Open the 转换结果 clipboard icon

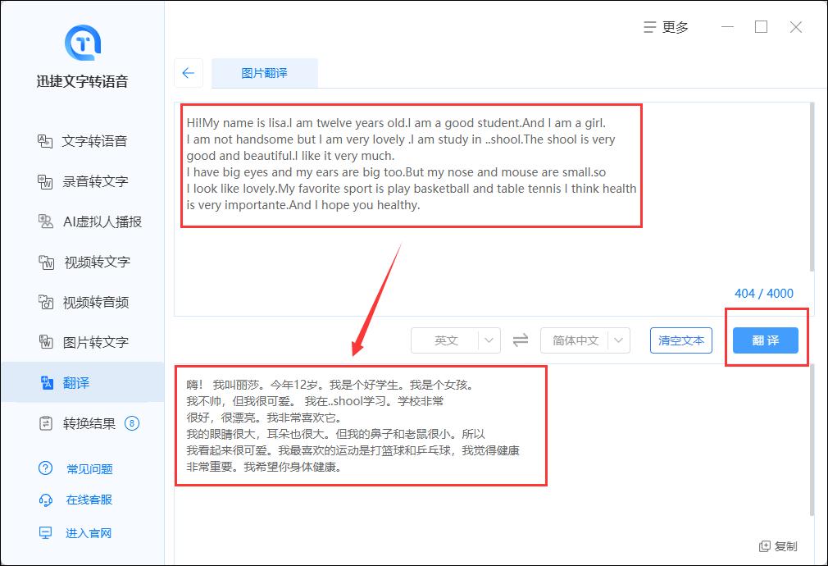click(45, 423)
